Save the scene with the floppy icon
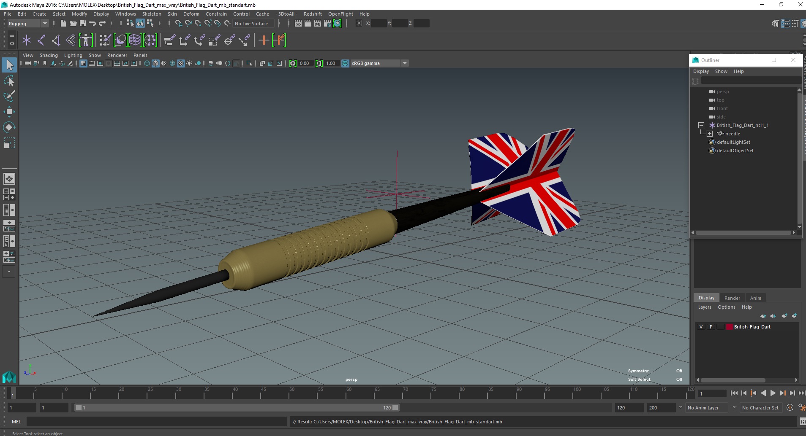 (x=83, y=24)
